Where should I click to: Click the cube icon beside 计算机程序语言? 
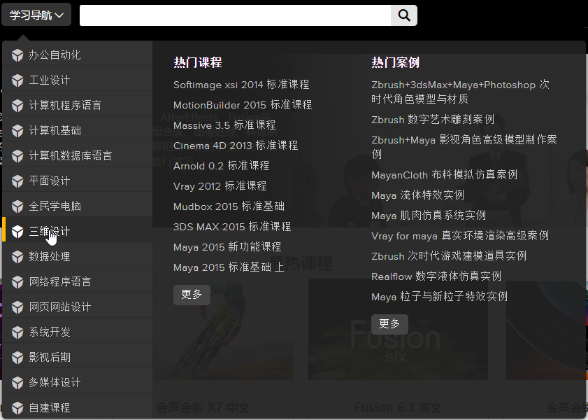tap(17, 106)
